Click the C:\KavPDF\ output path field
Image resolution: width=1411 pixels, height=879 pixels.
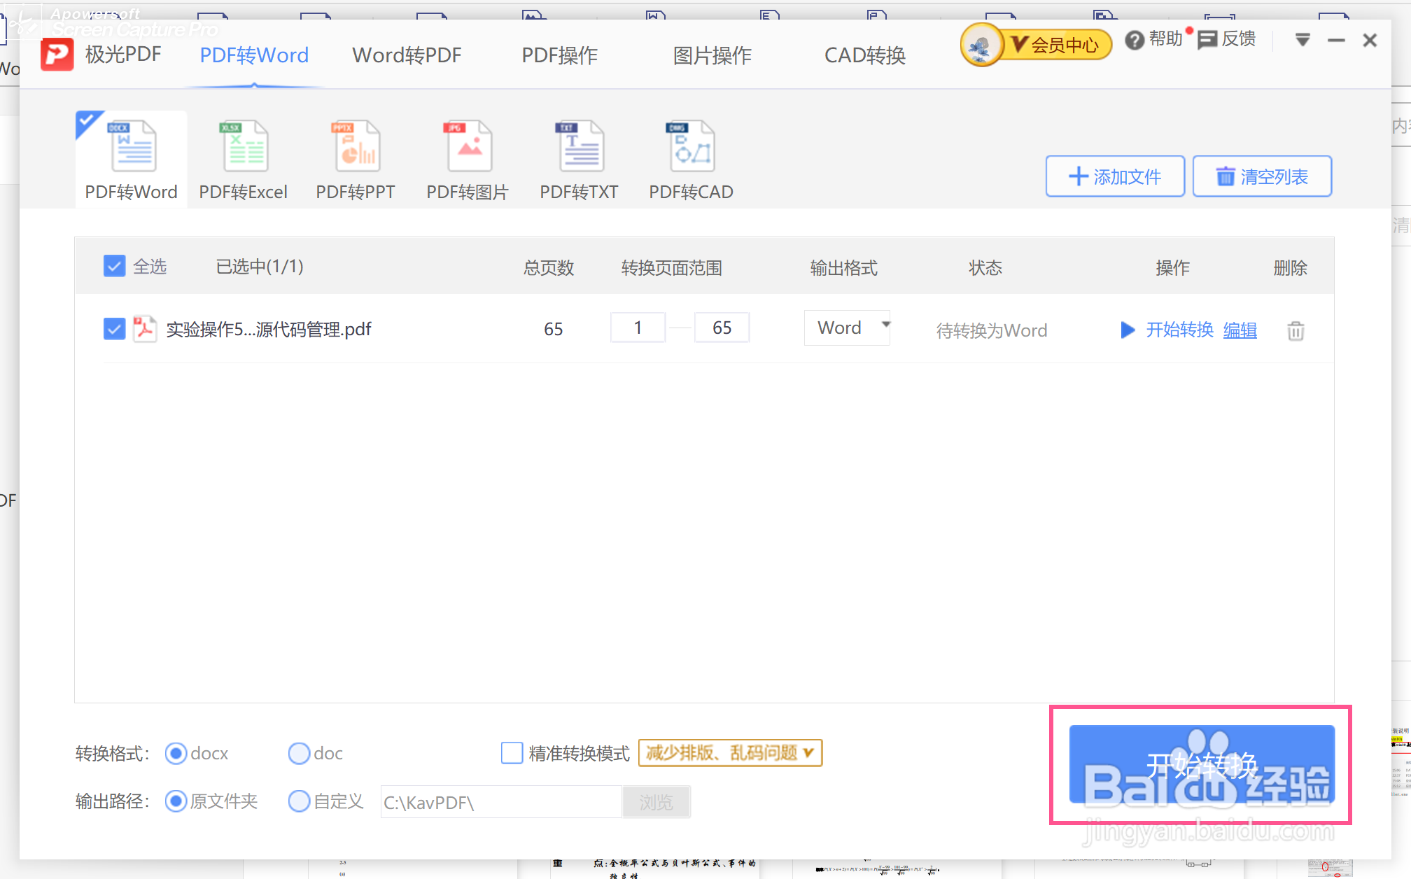point(501,802)
